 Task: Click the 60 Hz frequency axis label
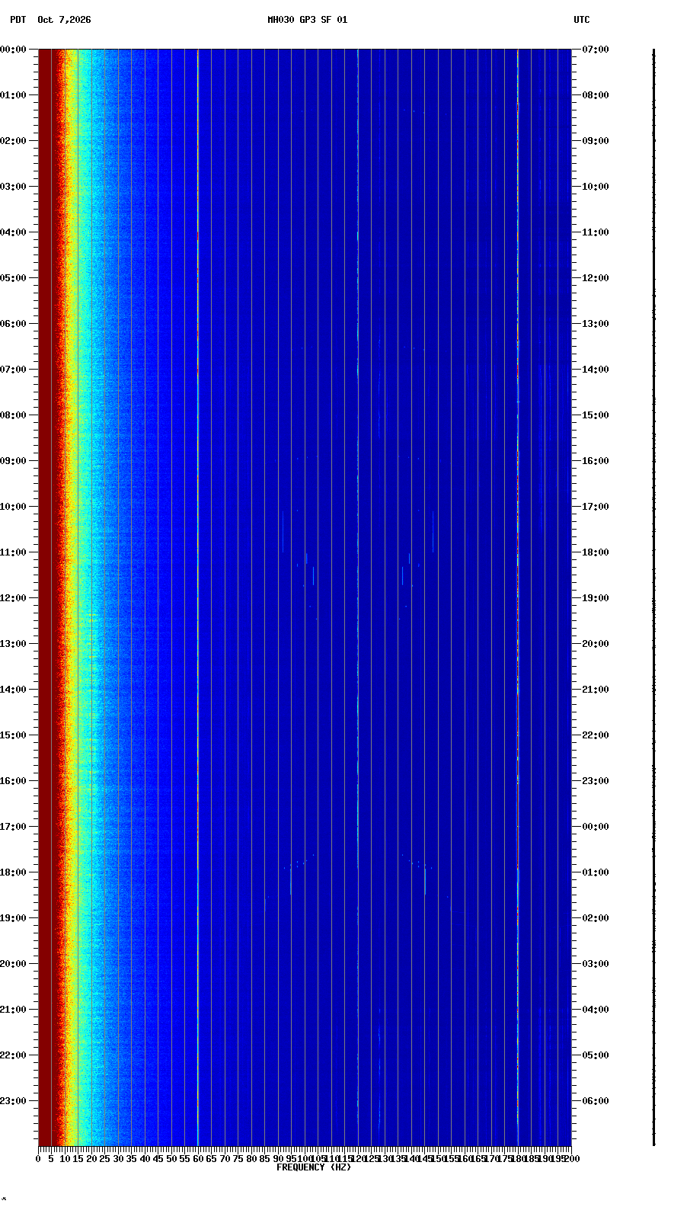198,1159
